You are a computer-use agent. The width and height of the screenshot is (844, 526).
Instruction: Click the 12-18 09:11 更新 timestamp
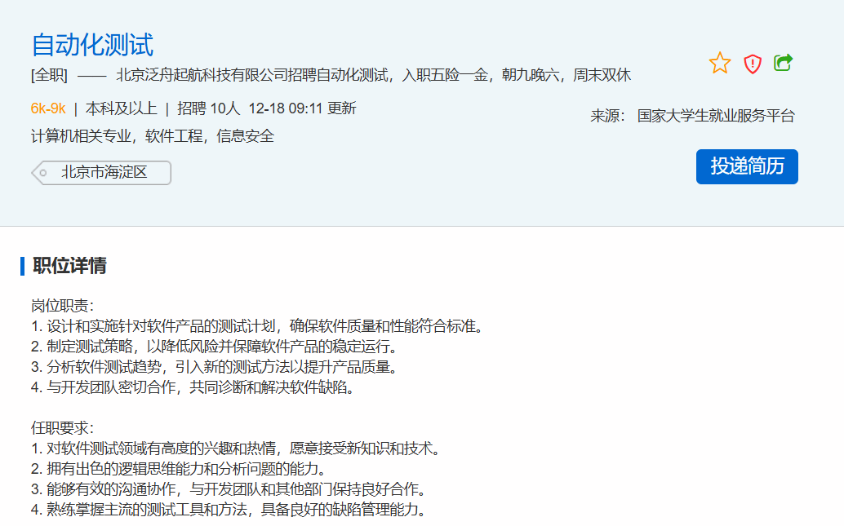coord(302,108)
